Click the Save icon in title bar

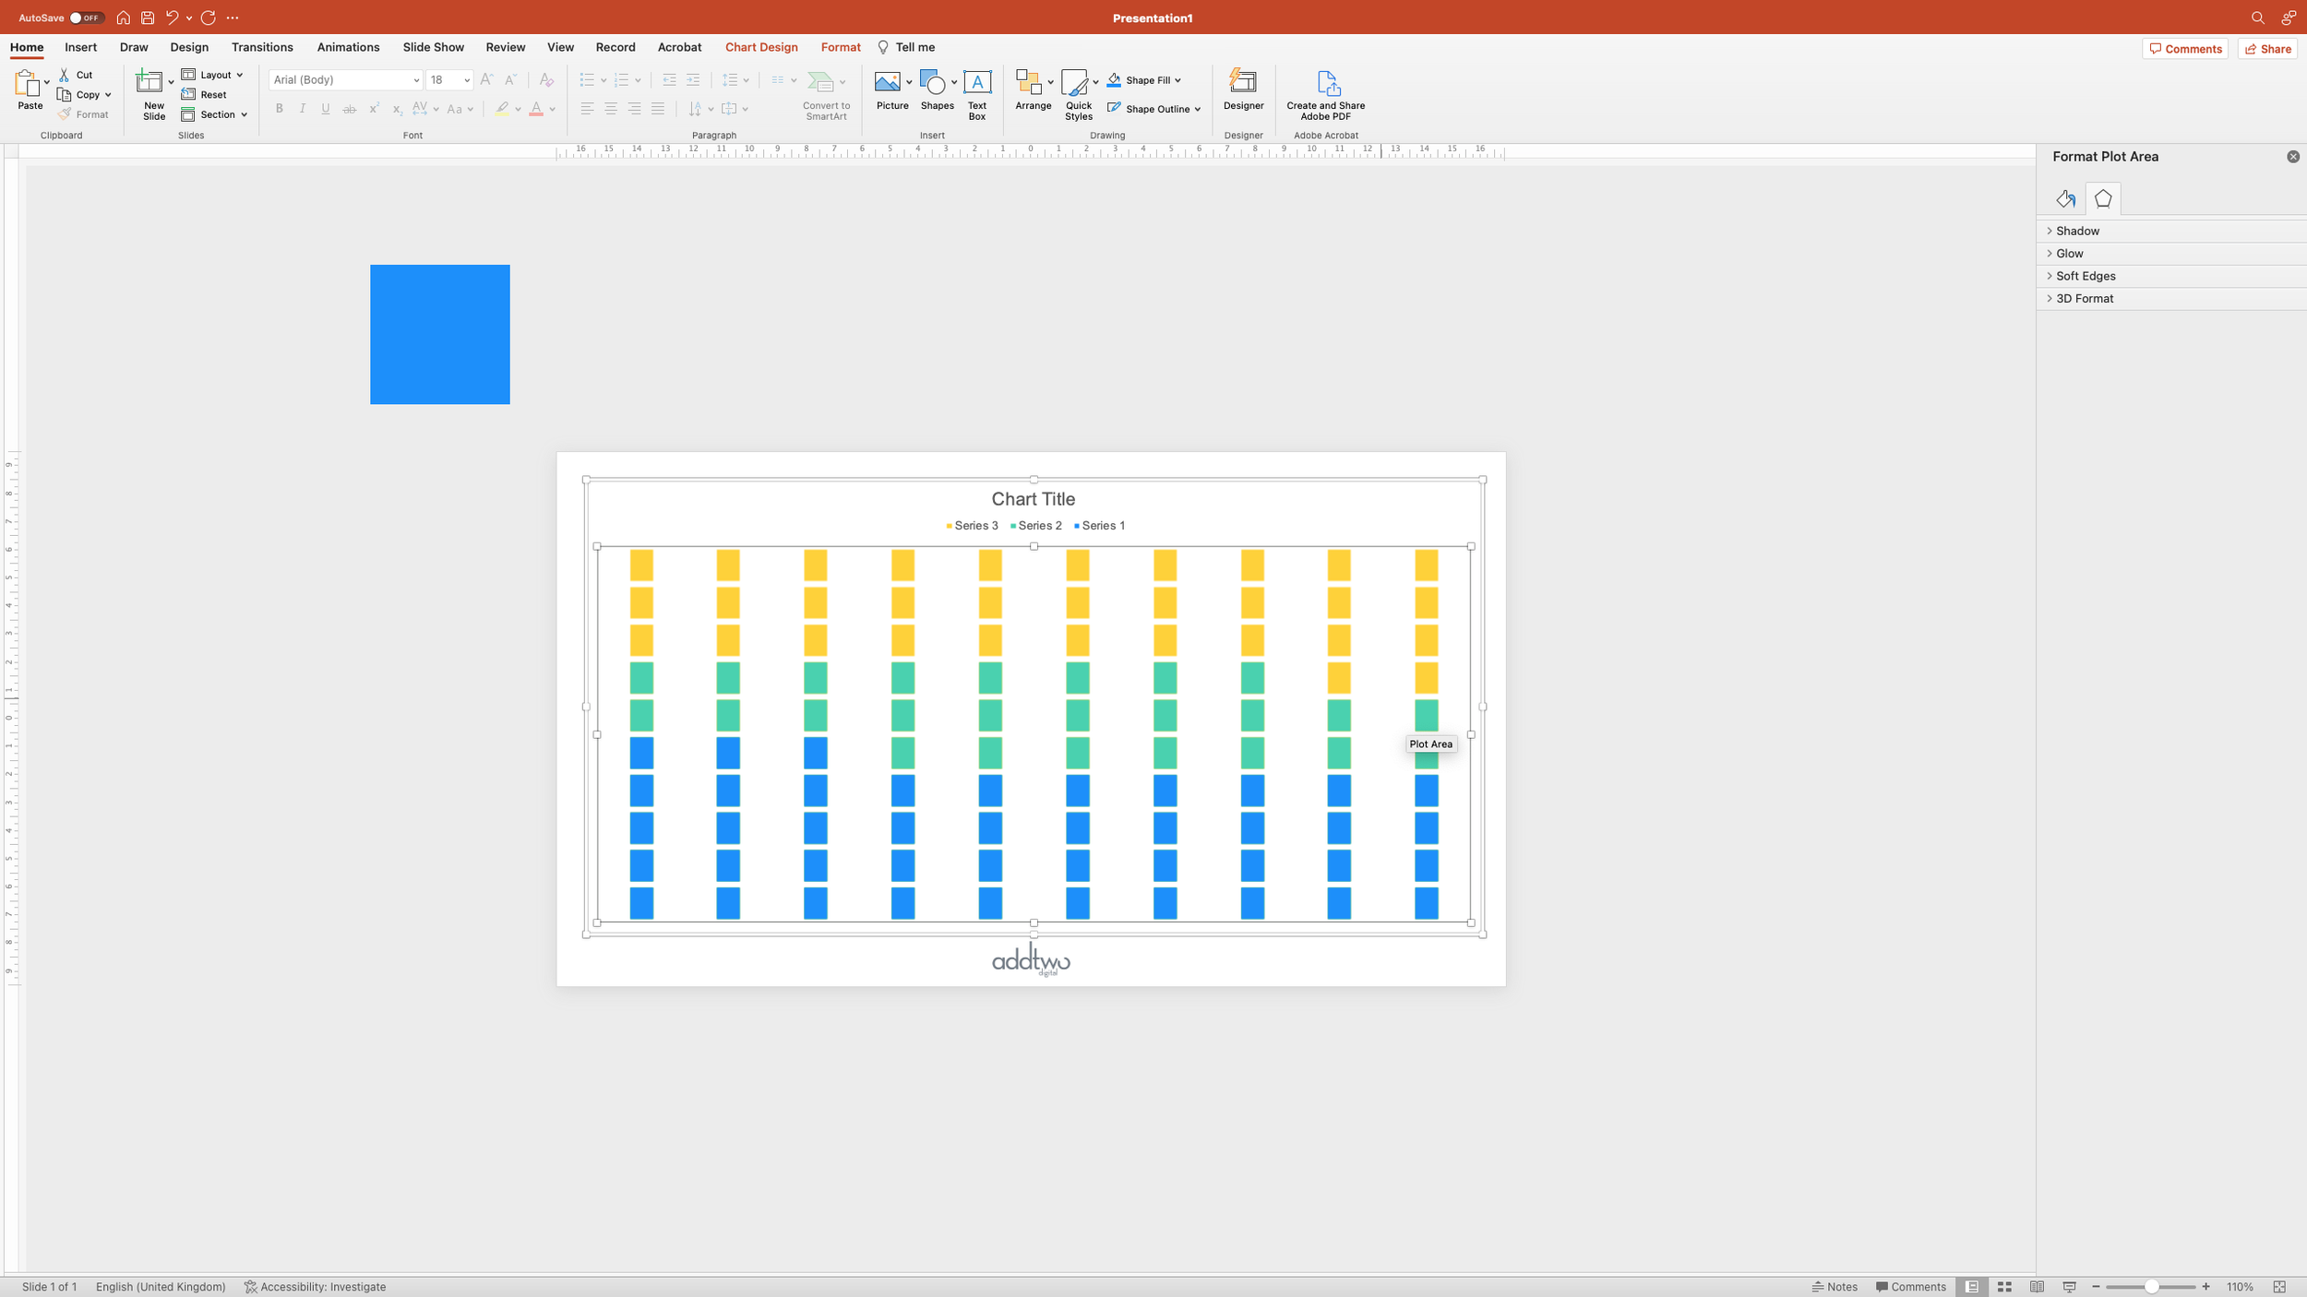coord(147,18)
